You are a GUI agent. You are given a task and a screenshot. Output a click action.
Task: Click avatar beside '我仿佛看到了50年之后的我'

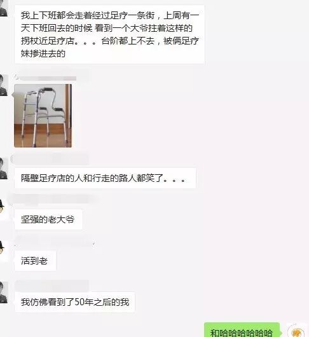coord(4,292)
